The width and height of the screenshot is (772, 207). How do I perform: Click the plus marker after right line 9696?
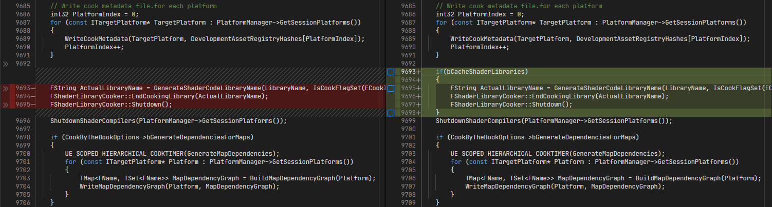coord(418,96)
